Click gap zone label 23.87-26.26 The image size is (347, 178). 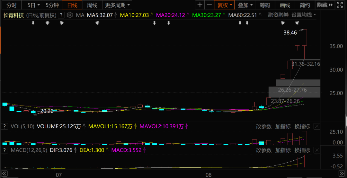[x=285, y=101]
